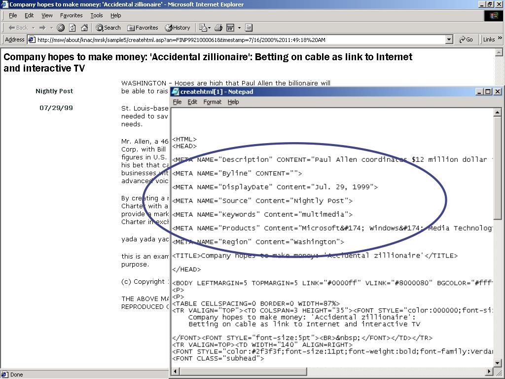505x379 pixels.
Task: Expand the address bar dropdown list
Action: pos(449,39)
